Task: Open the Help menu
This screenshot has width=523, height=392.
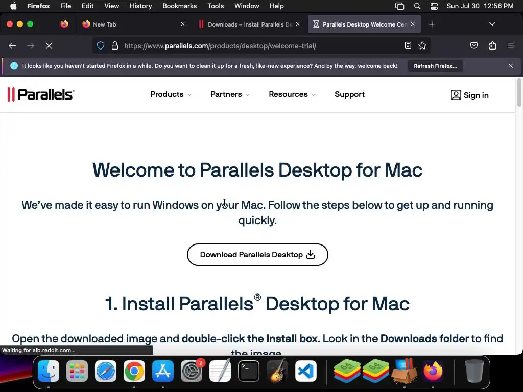Action: [x=276, y=6]
